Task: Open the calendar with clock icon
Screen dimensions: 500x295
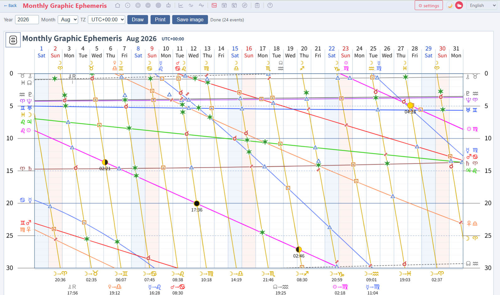Action: [224, 5]
